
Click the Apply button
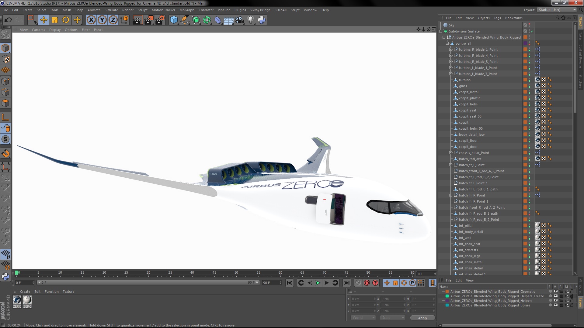[422, 318]
